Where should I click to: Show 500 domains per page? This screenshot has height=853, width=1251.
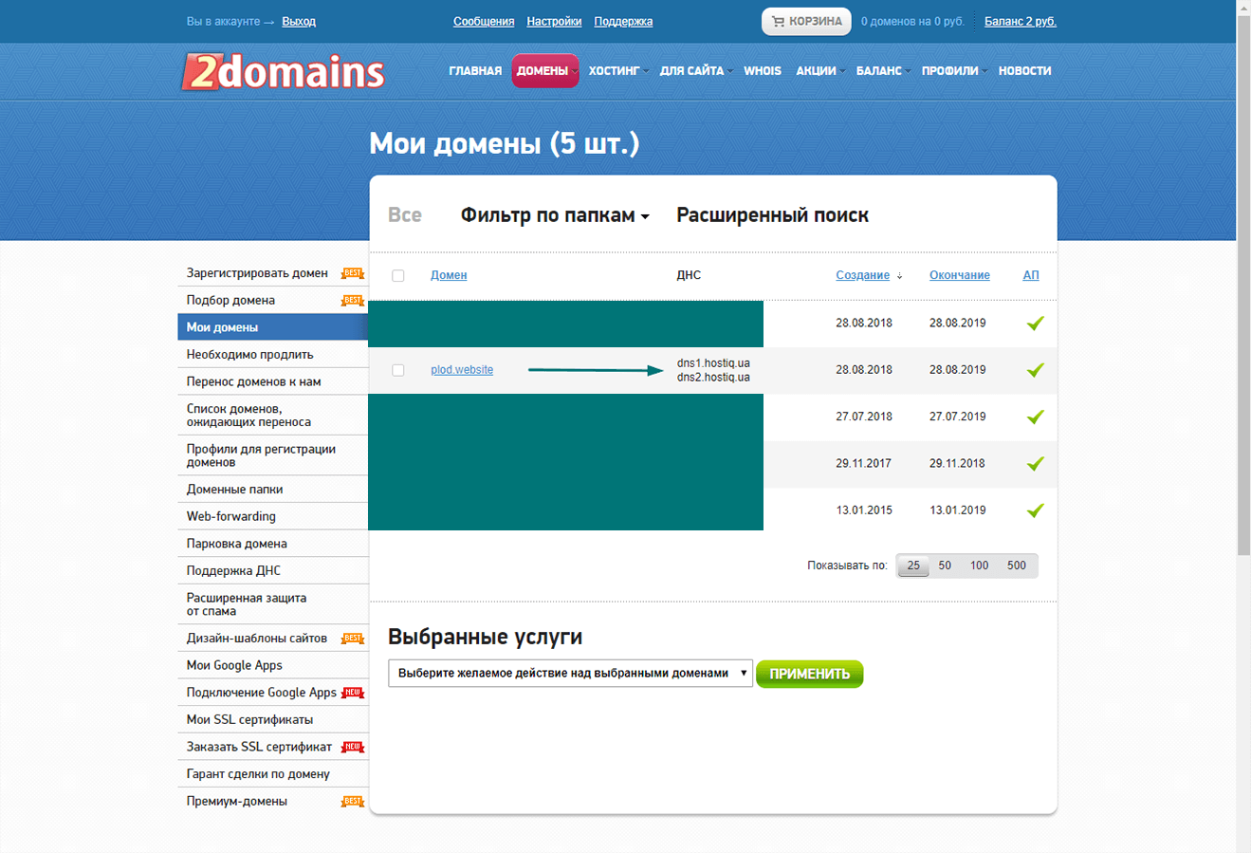1017,566
